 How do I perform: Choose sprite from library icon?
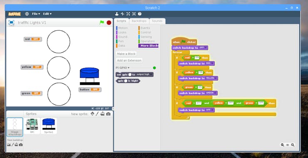click(x=92, y=114)
